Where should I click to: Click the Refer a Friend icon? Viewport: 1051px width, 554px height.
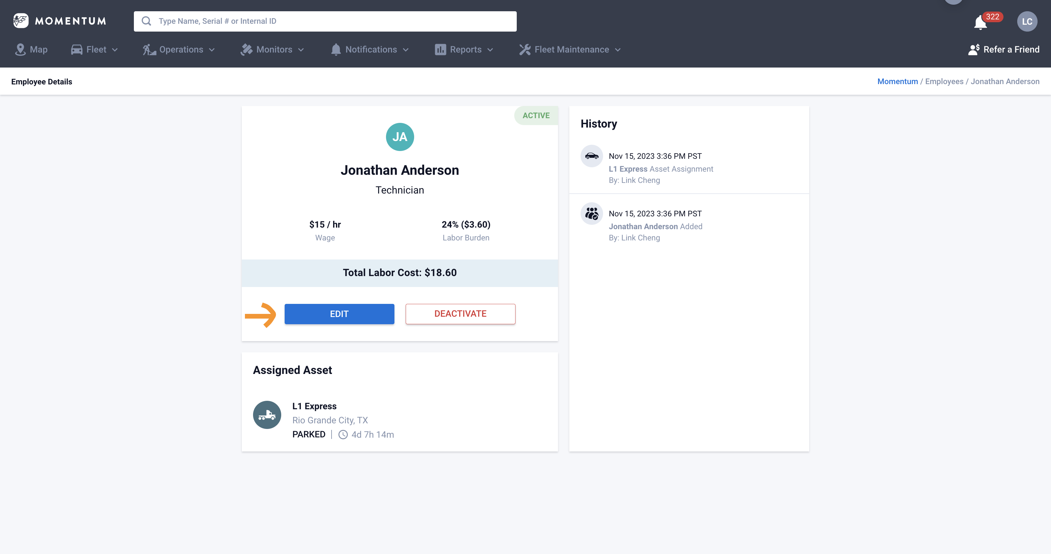click(x=974, y=49)
